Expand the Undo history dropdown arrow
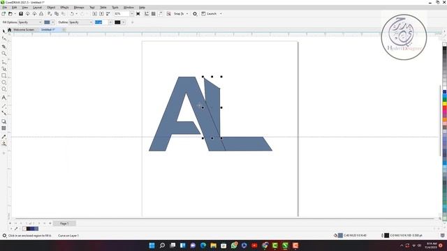The width and height of the screenshot is (447, 251). 76,14
